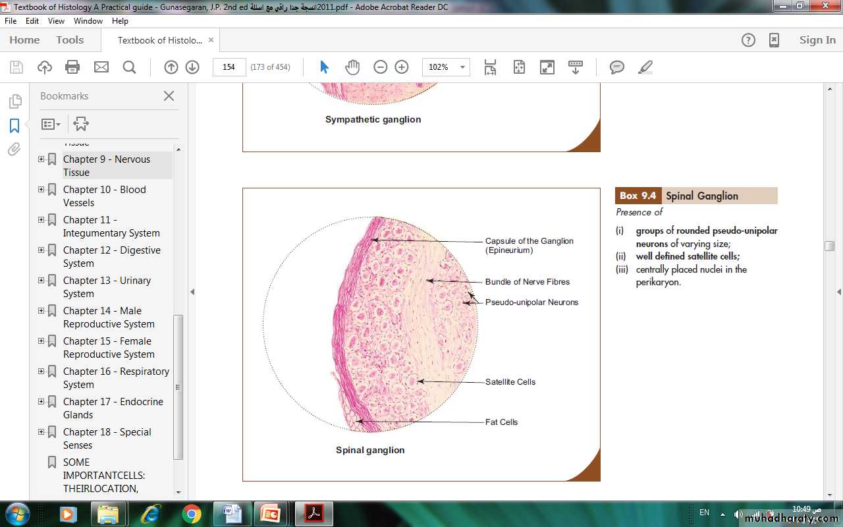Toggle full screen mode icon
843x527 pixels.
click(x=547, y=67)
